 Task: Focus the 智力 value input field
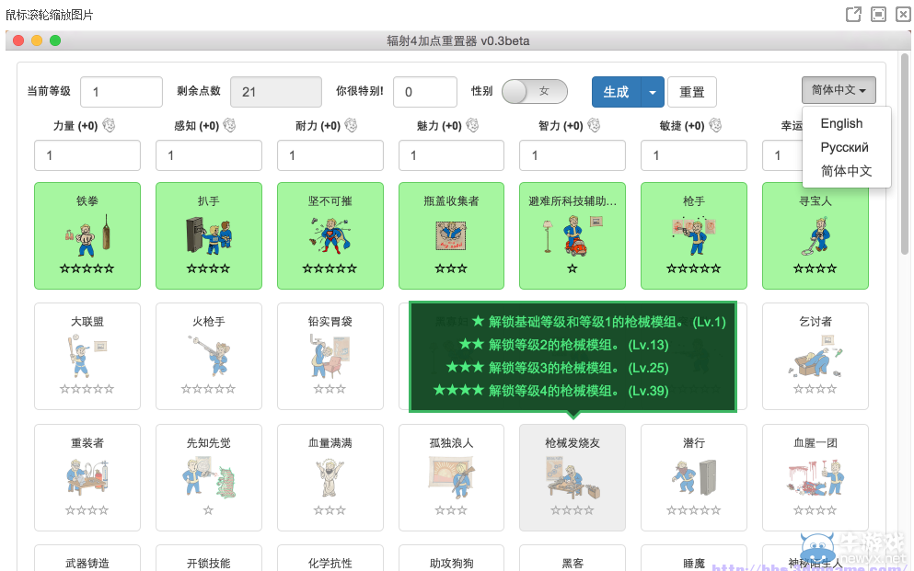pyautogui.click(x=573, y=155)
